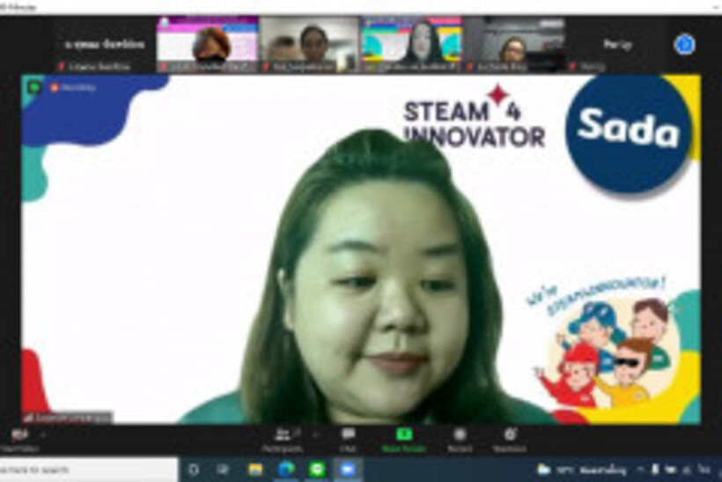Click the Zoom icon on the taskbar

pyautogui.click(x=348, y=470)
